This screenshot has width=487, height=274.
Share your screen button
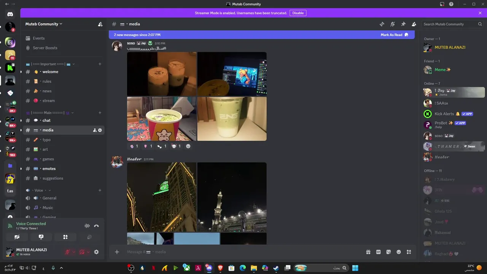point(41,237)
